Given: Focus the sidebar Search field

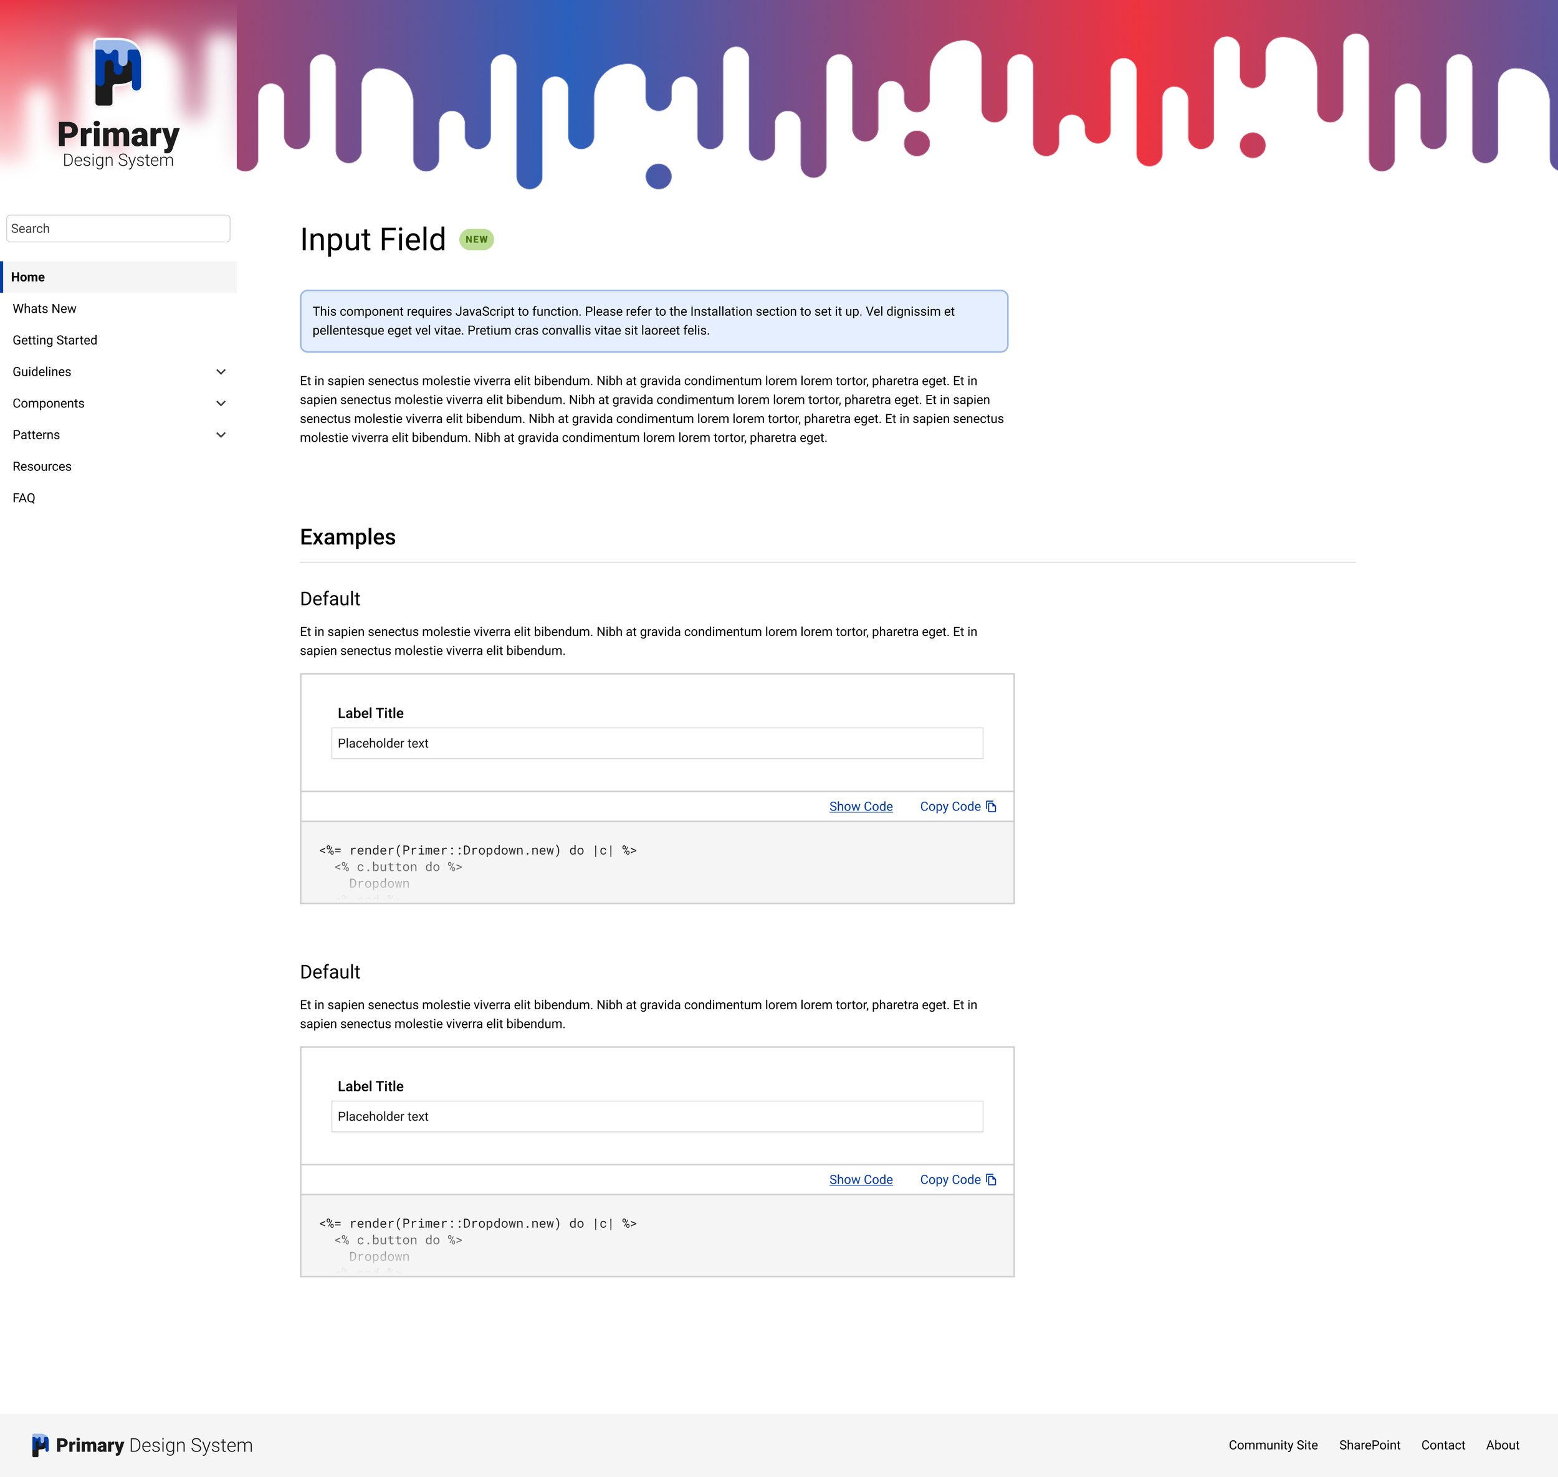Looking at the screenshot, I should point(118,229).
